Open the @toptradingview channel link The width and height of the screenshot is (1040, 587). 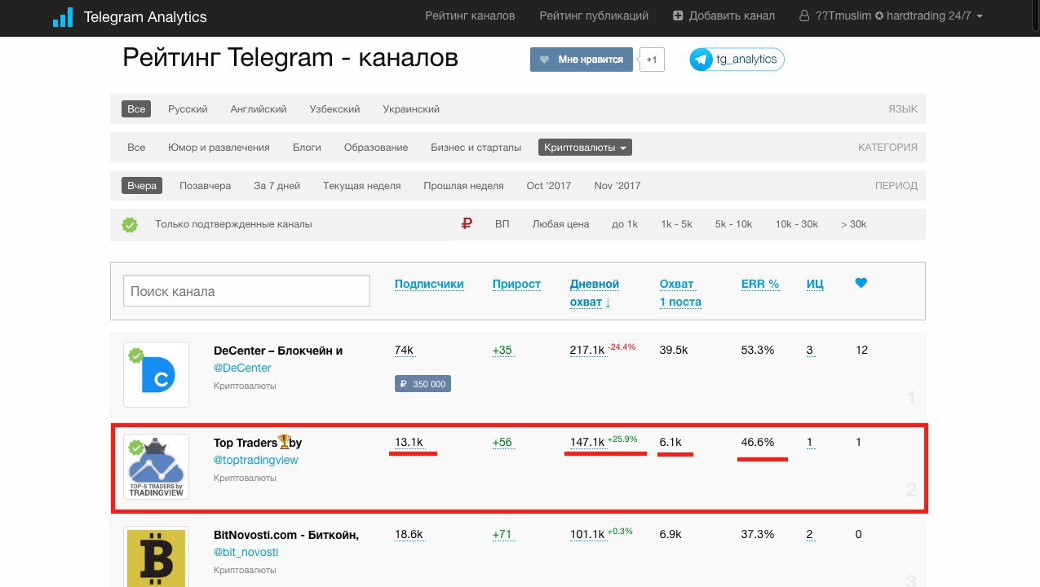pyautogui.click(x=256, y=460)
